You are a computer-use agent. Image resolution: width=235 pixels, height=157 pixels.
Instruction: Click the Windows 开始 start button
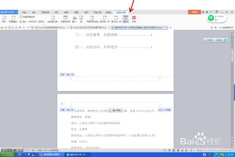(8, 154)
